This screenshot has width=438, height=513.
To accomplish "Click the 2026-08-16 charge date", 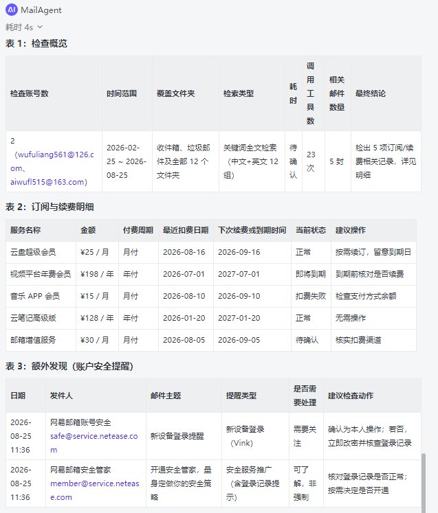I will (x=184, y=252).
